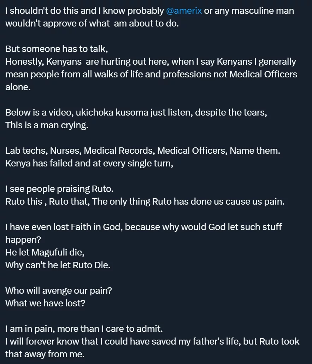Click the line starting "Ruto this , Ruto that"

145,201
